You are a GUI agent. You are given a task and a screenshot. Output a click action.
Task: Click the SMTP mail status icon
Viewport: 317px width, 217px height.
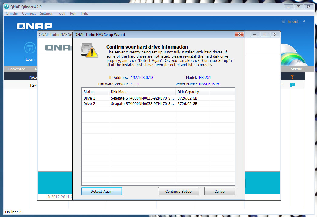pos(292,85)
